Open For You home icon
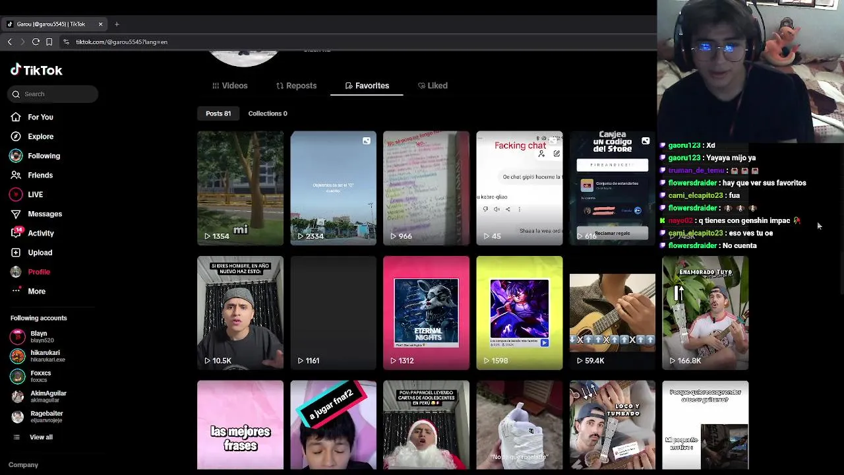Image resolution: width=844 pixels, height=475 pixels. pyautogui.click(x=16, y=117)
